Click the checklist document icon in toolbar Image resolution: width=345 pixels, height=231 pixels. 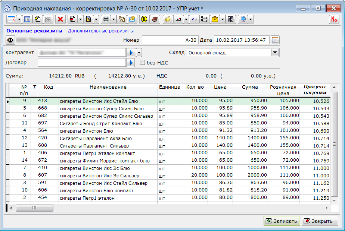click(11, 19)
